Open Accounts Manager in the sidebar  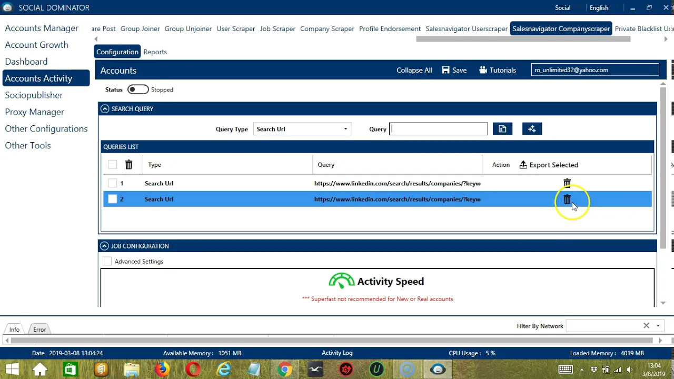42,28
